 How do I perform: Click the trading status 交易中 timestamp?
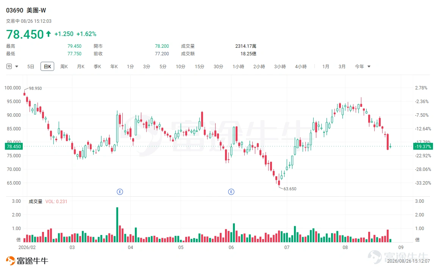tap(29, 21)
